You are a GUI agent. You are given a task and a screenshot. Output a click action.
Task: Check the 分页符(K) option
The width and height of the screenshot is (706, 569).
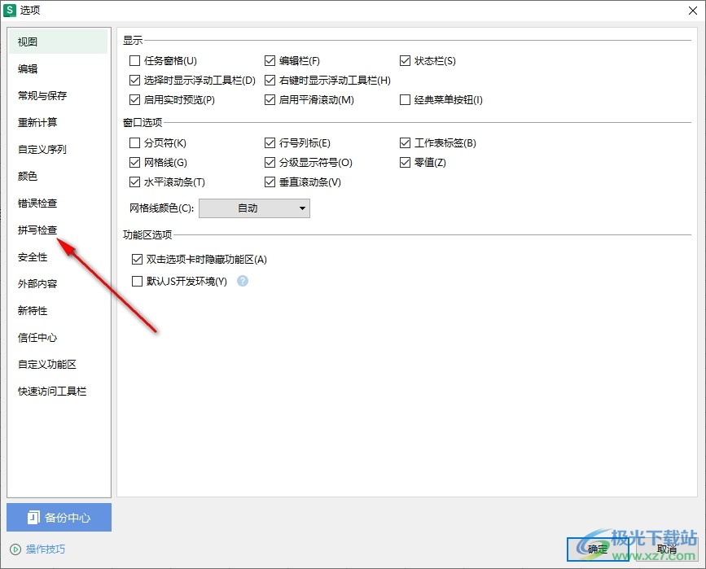click(x=134, y=143)
